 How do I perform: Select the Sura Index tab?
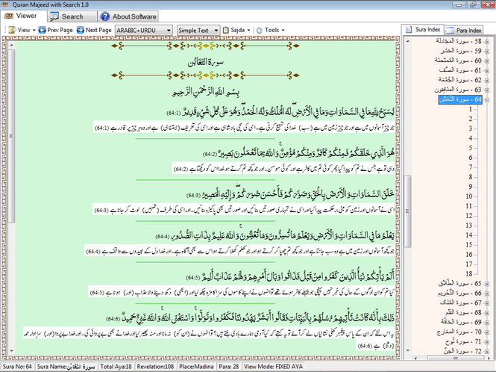(x=423, y=29)
